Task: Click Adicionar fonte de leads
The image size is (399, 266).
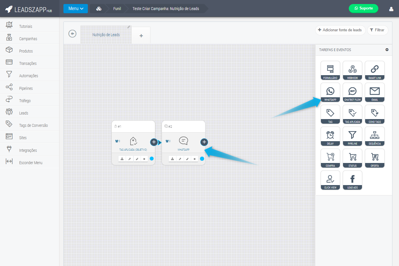Action: (x=340, y=30)
